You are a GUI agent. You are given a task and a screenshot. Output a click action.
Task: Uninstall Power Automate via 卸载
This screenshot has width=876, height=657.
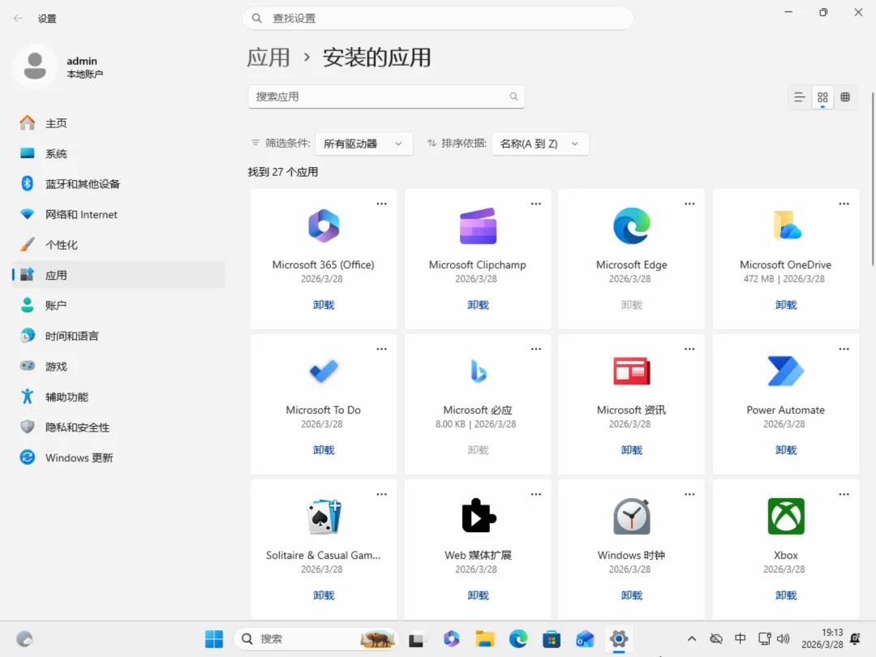click(786, 450)
